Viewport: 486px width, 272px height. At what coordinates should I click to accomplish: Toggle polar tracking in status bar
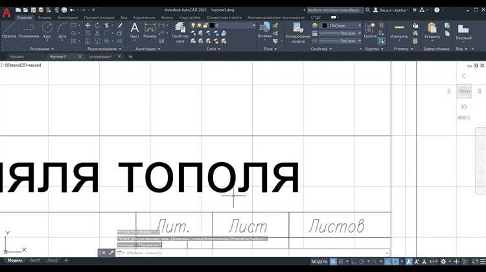coord(362,262)
